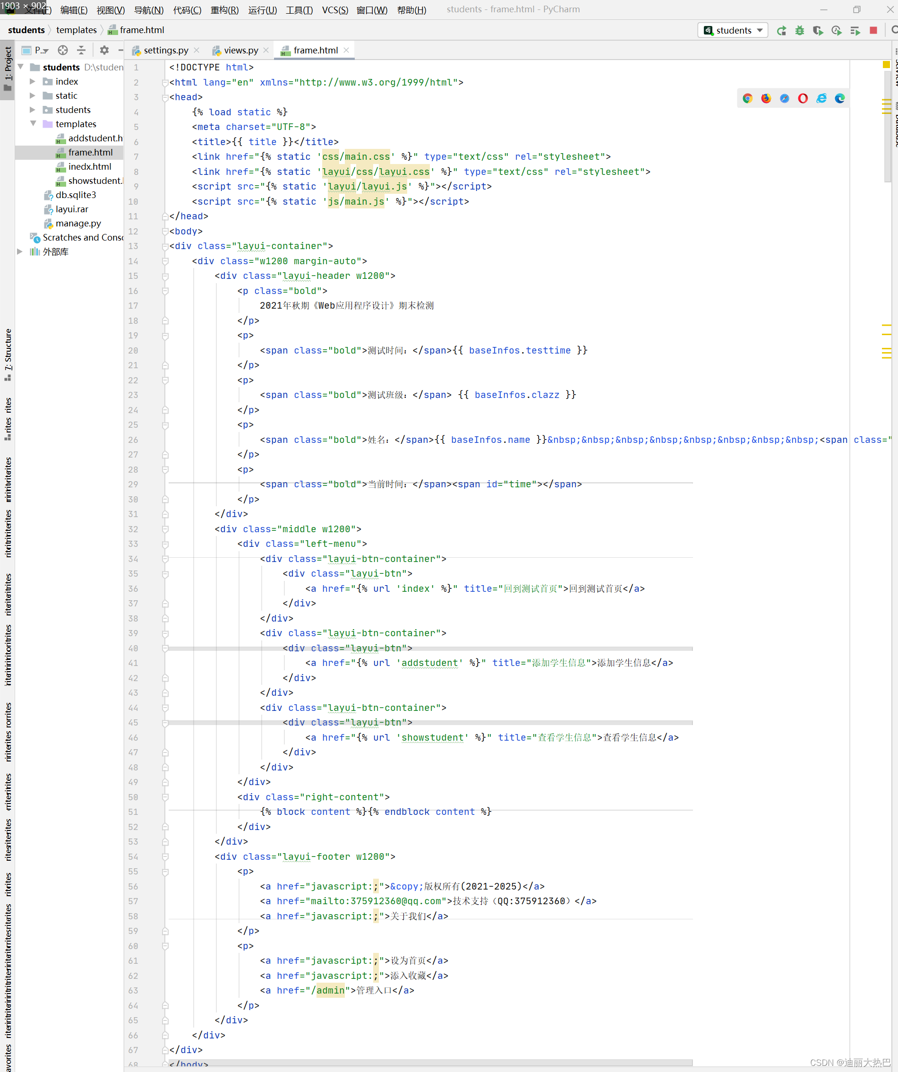Fold the body tag at line 12
The width and height of the screenshot is (898, 1072).
165,231
